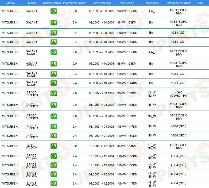209x188 pixels.
Task: Click 4G63 (SOHC 16V) in the Space Wagon 98kW row
Action: (x=179, y=147)
